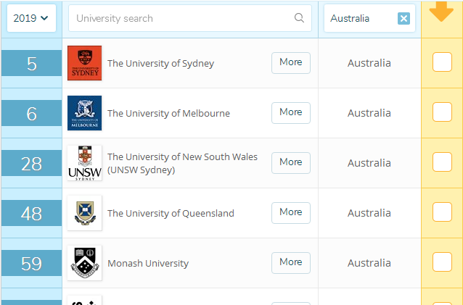Screen dimensions: 463x305
Task: Click the Monash University shield logo
Action: pos(84,263)
